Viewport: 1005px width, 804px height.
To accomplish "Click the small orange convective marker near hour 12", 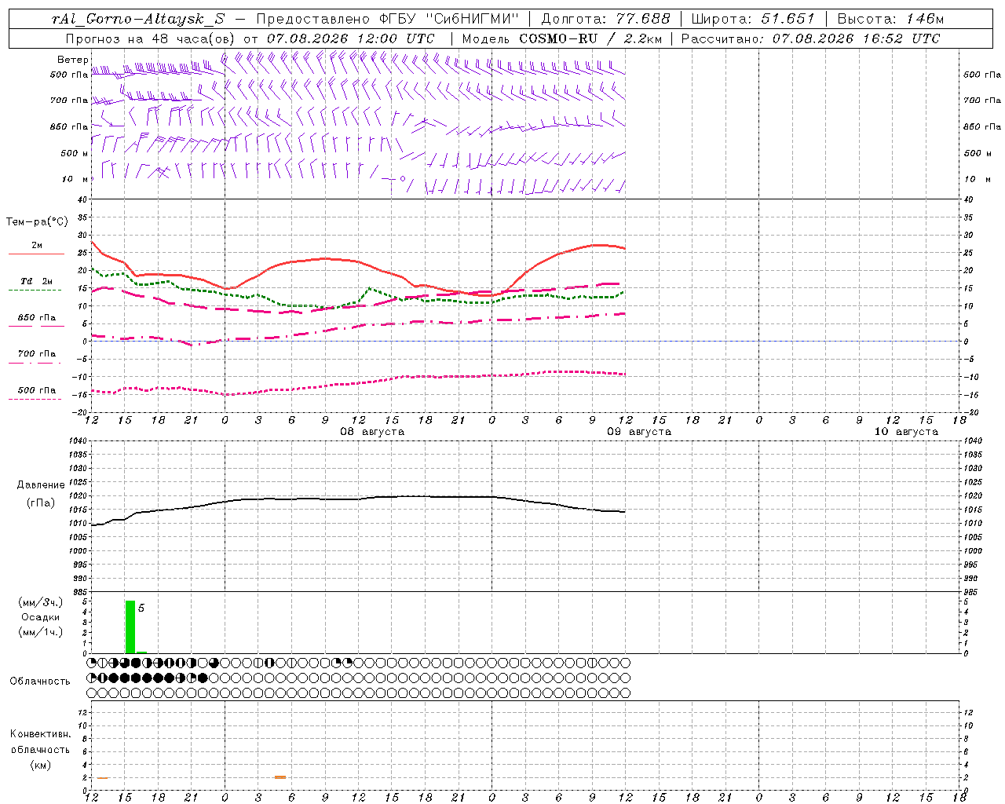I will [x=103, y=778].
